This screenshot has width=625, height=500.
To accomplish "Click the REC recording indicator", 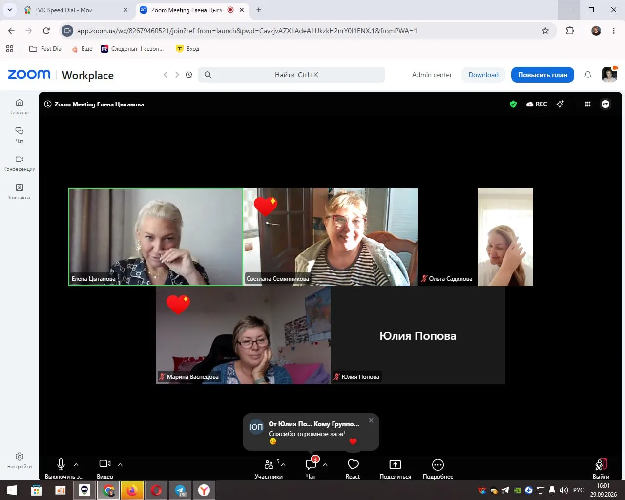I will pyautogui.click(x=537, y=104).
